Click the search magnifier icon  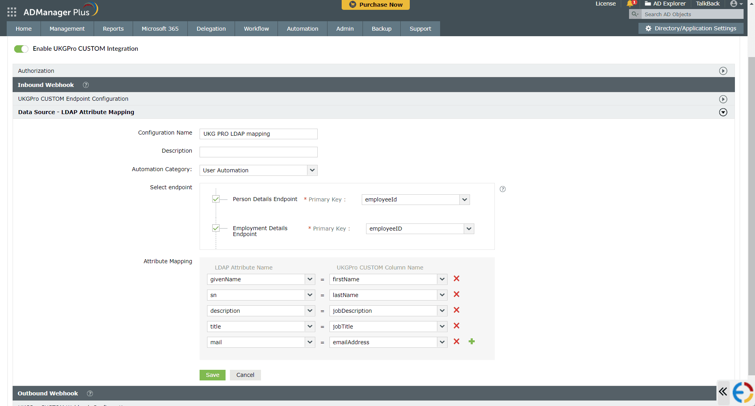634,14
